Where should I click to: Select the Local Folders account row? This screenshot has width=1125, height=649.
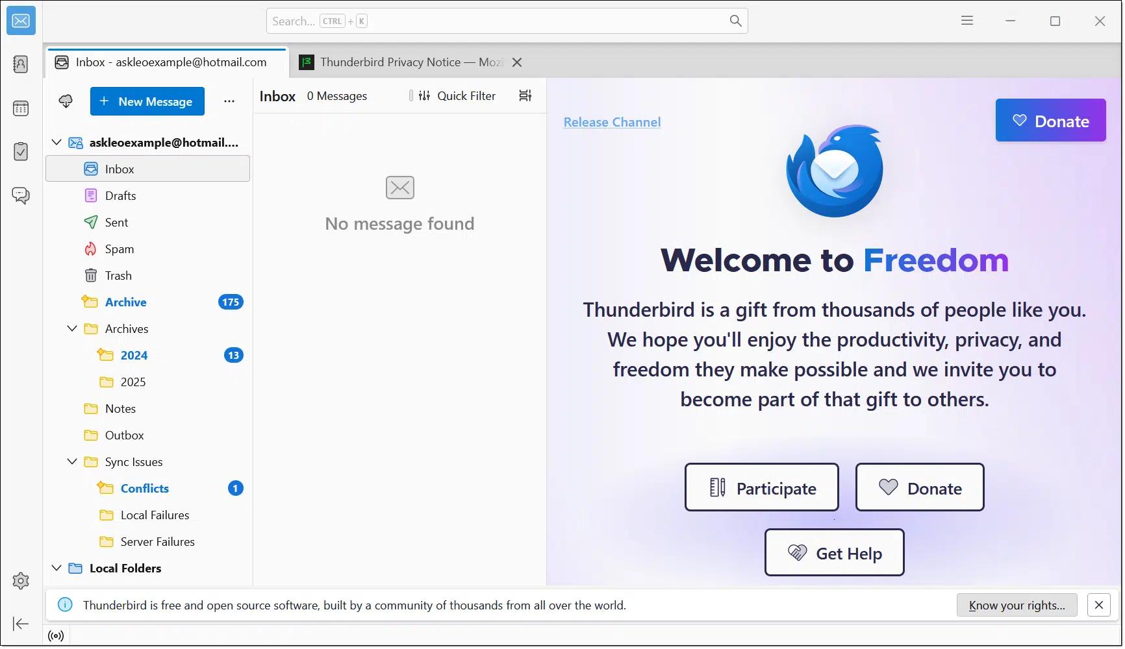pyautogui.click(x=148, y=568)
